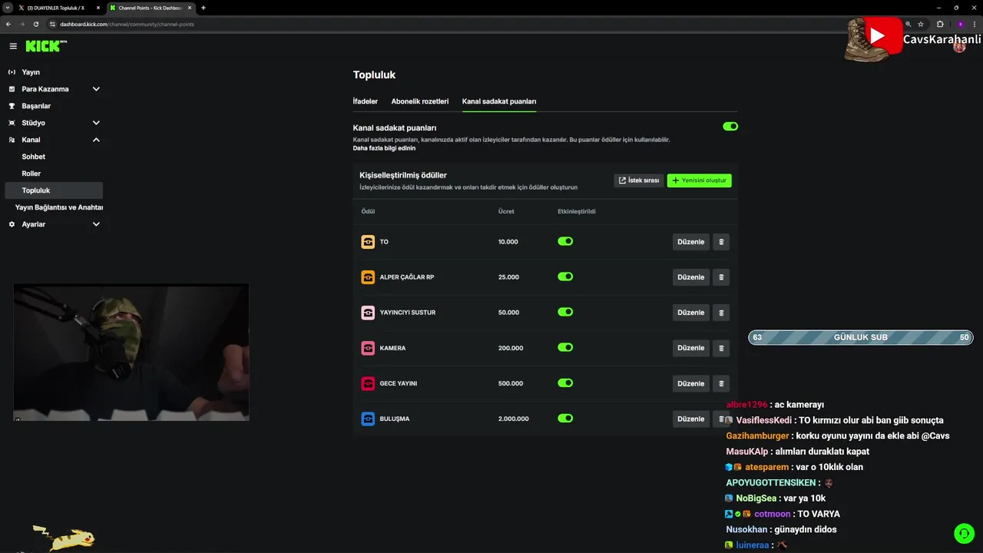Image resolution: width=983 pixels, height=553 pixels.
Task: Disable the ALPER ÇAĞLAR RP toggle
Action: [565, 276]
